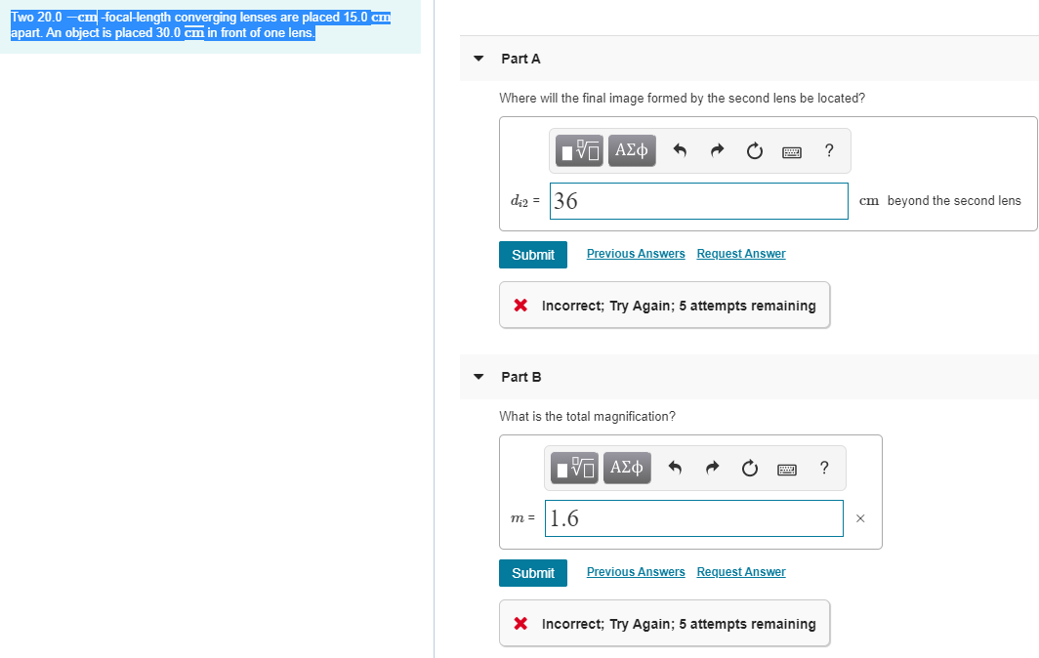Open the Greek symbols ΑΣφ menu in Part B
Image resolution: width=1039 pixels, height=658 pixels.
click(626, 468)
